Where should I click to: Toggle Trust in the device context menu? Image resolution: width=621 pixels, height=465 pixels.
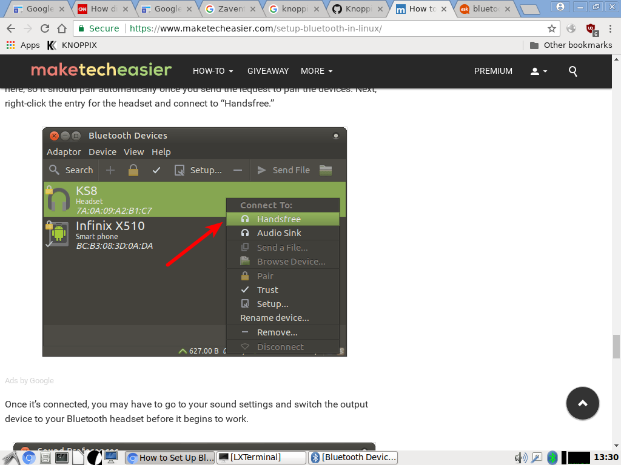(269, 289)
